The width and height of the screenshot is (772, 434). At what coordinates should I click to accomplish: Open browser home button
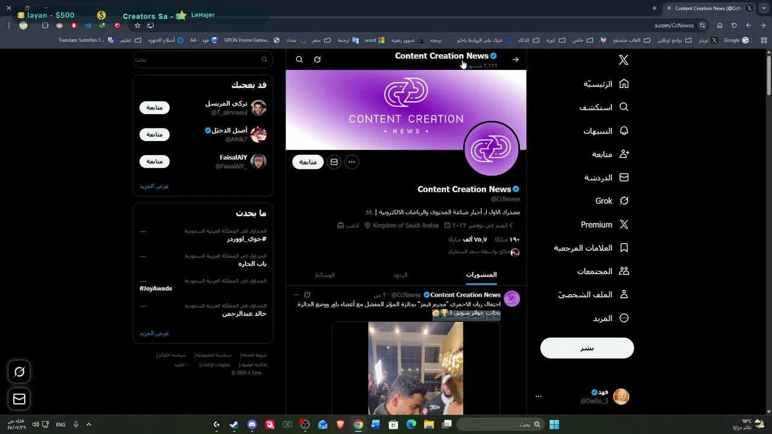coord(720,25)
